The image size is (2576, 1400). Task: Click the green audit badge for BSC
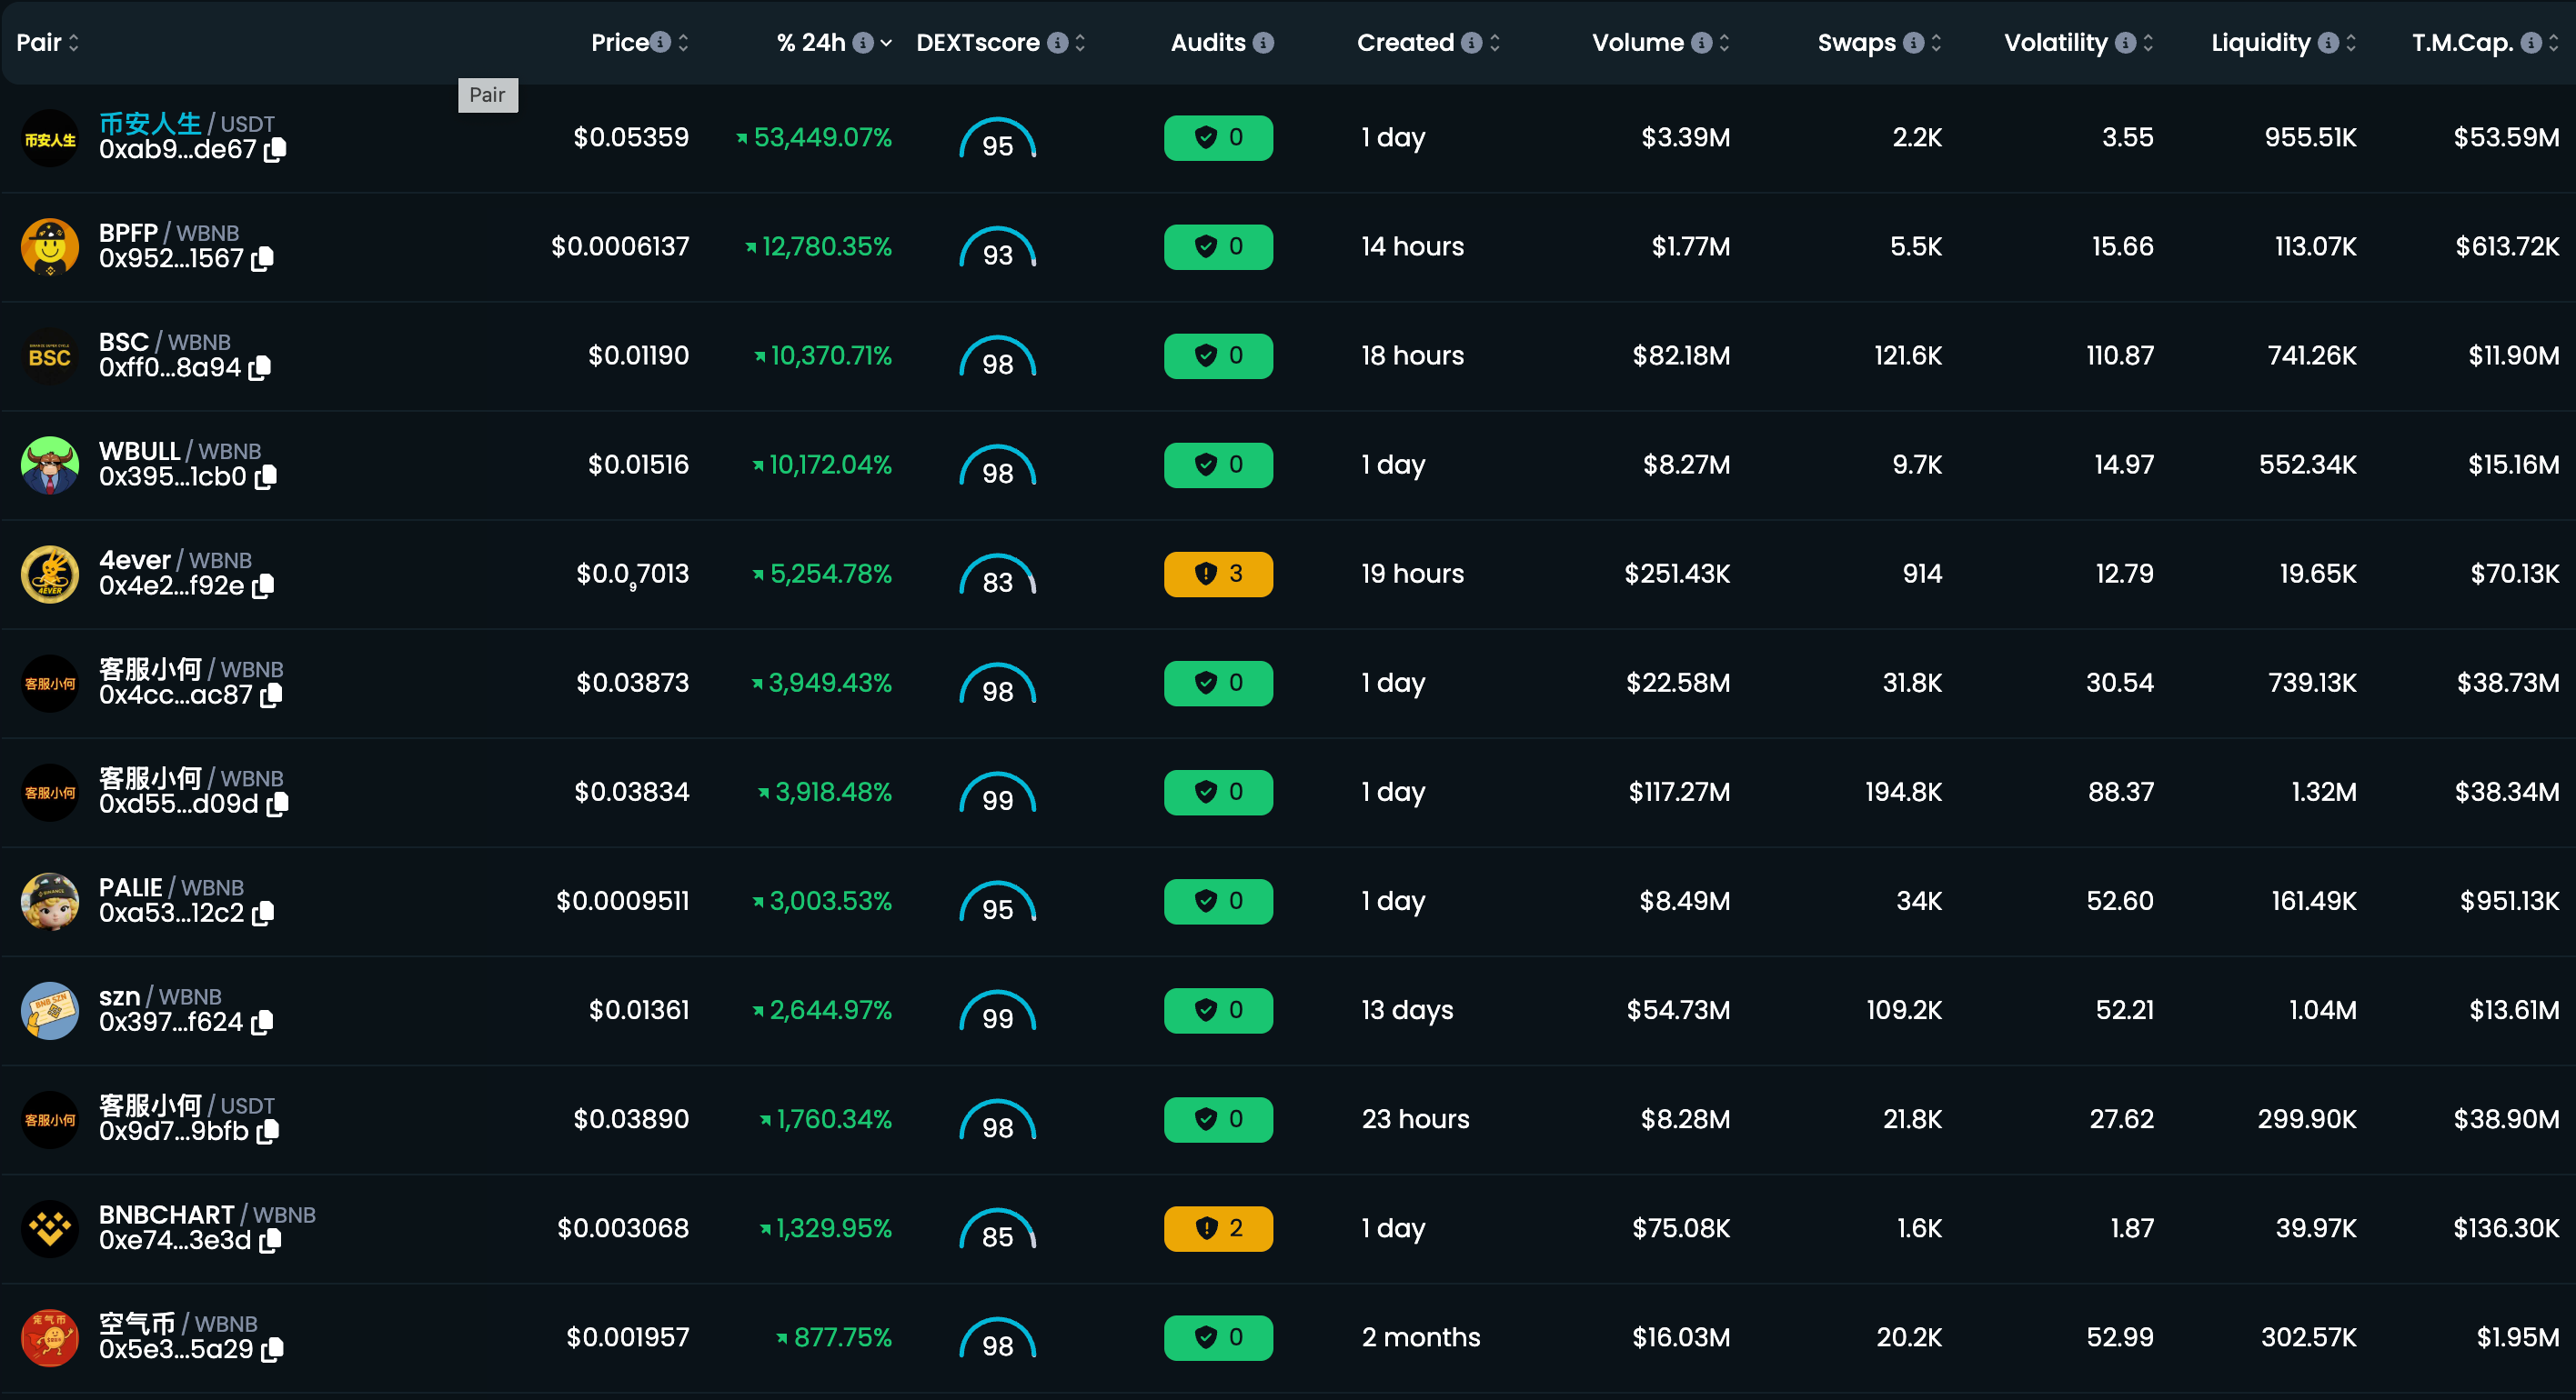tap(1218, 355)
